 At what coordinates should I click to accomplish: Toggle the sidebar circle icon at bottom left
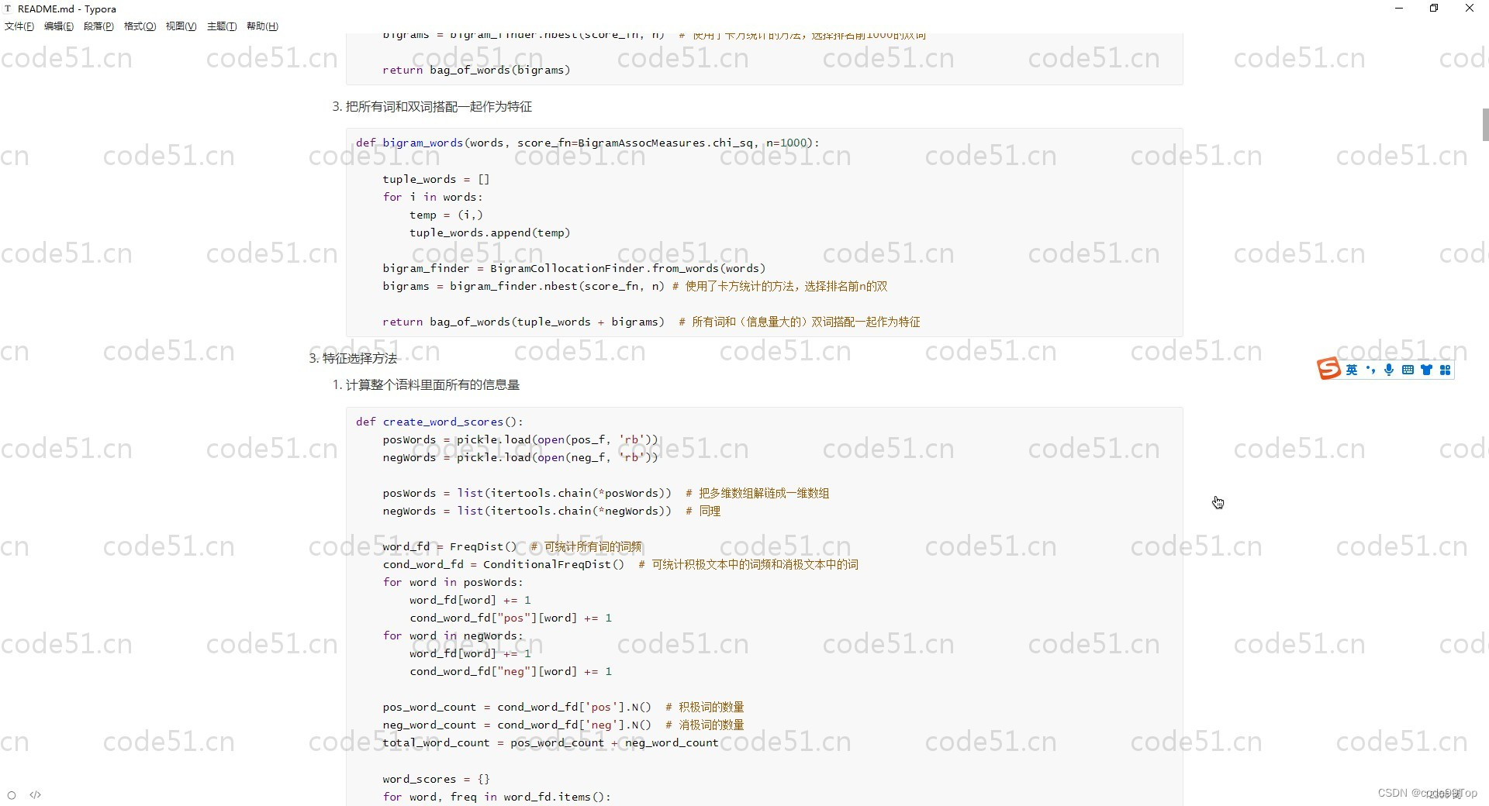pyautogui.click(x=12, y=794)
